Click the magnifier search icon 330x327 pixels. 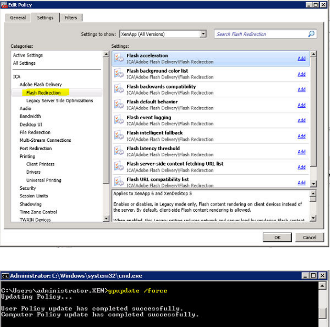(x=311, y=34)
